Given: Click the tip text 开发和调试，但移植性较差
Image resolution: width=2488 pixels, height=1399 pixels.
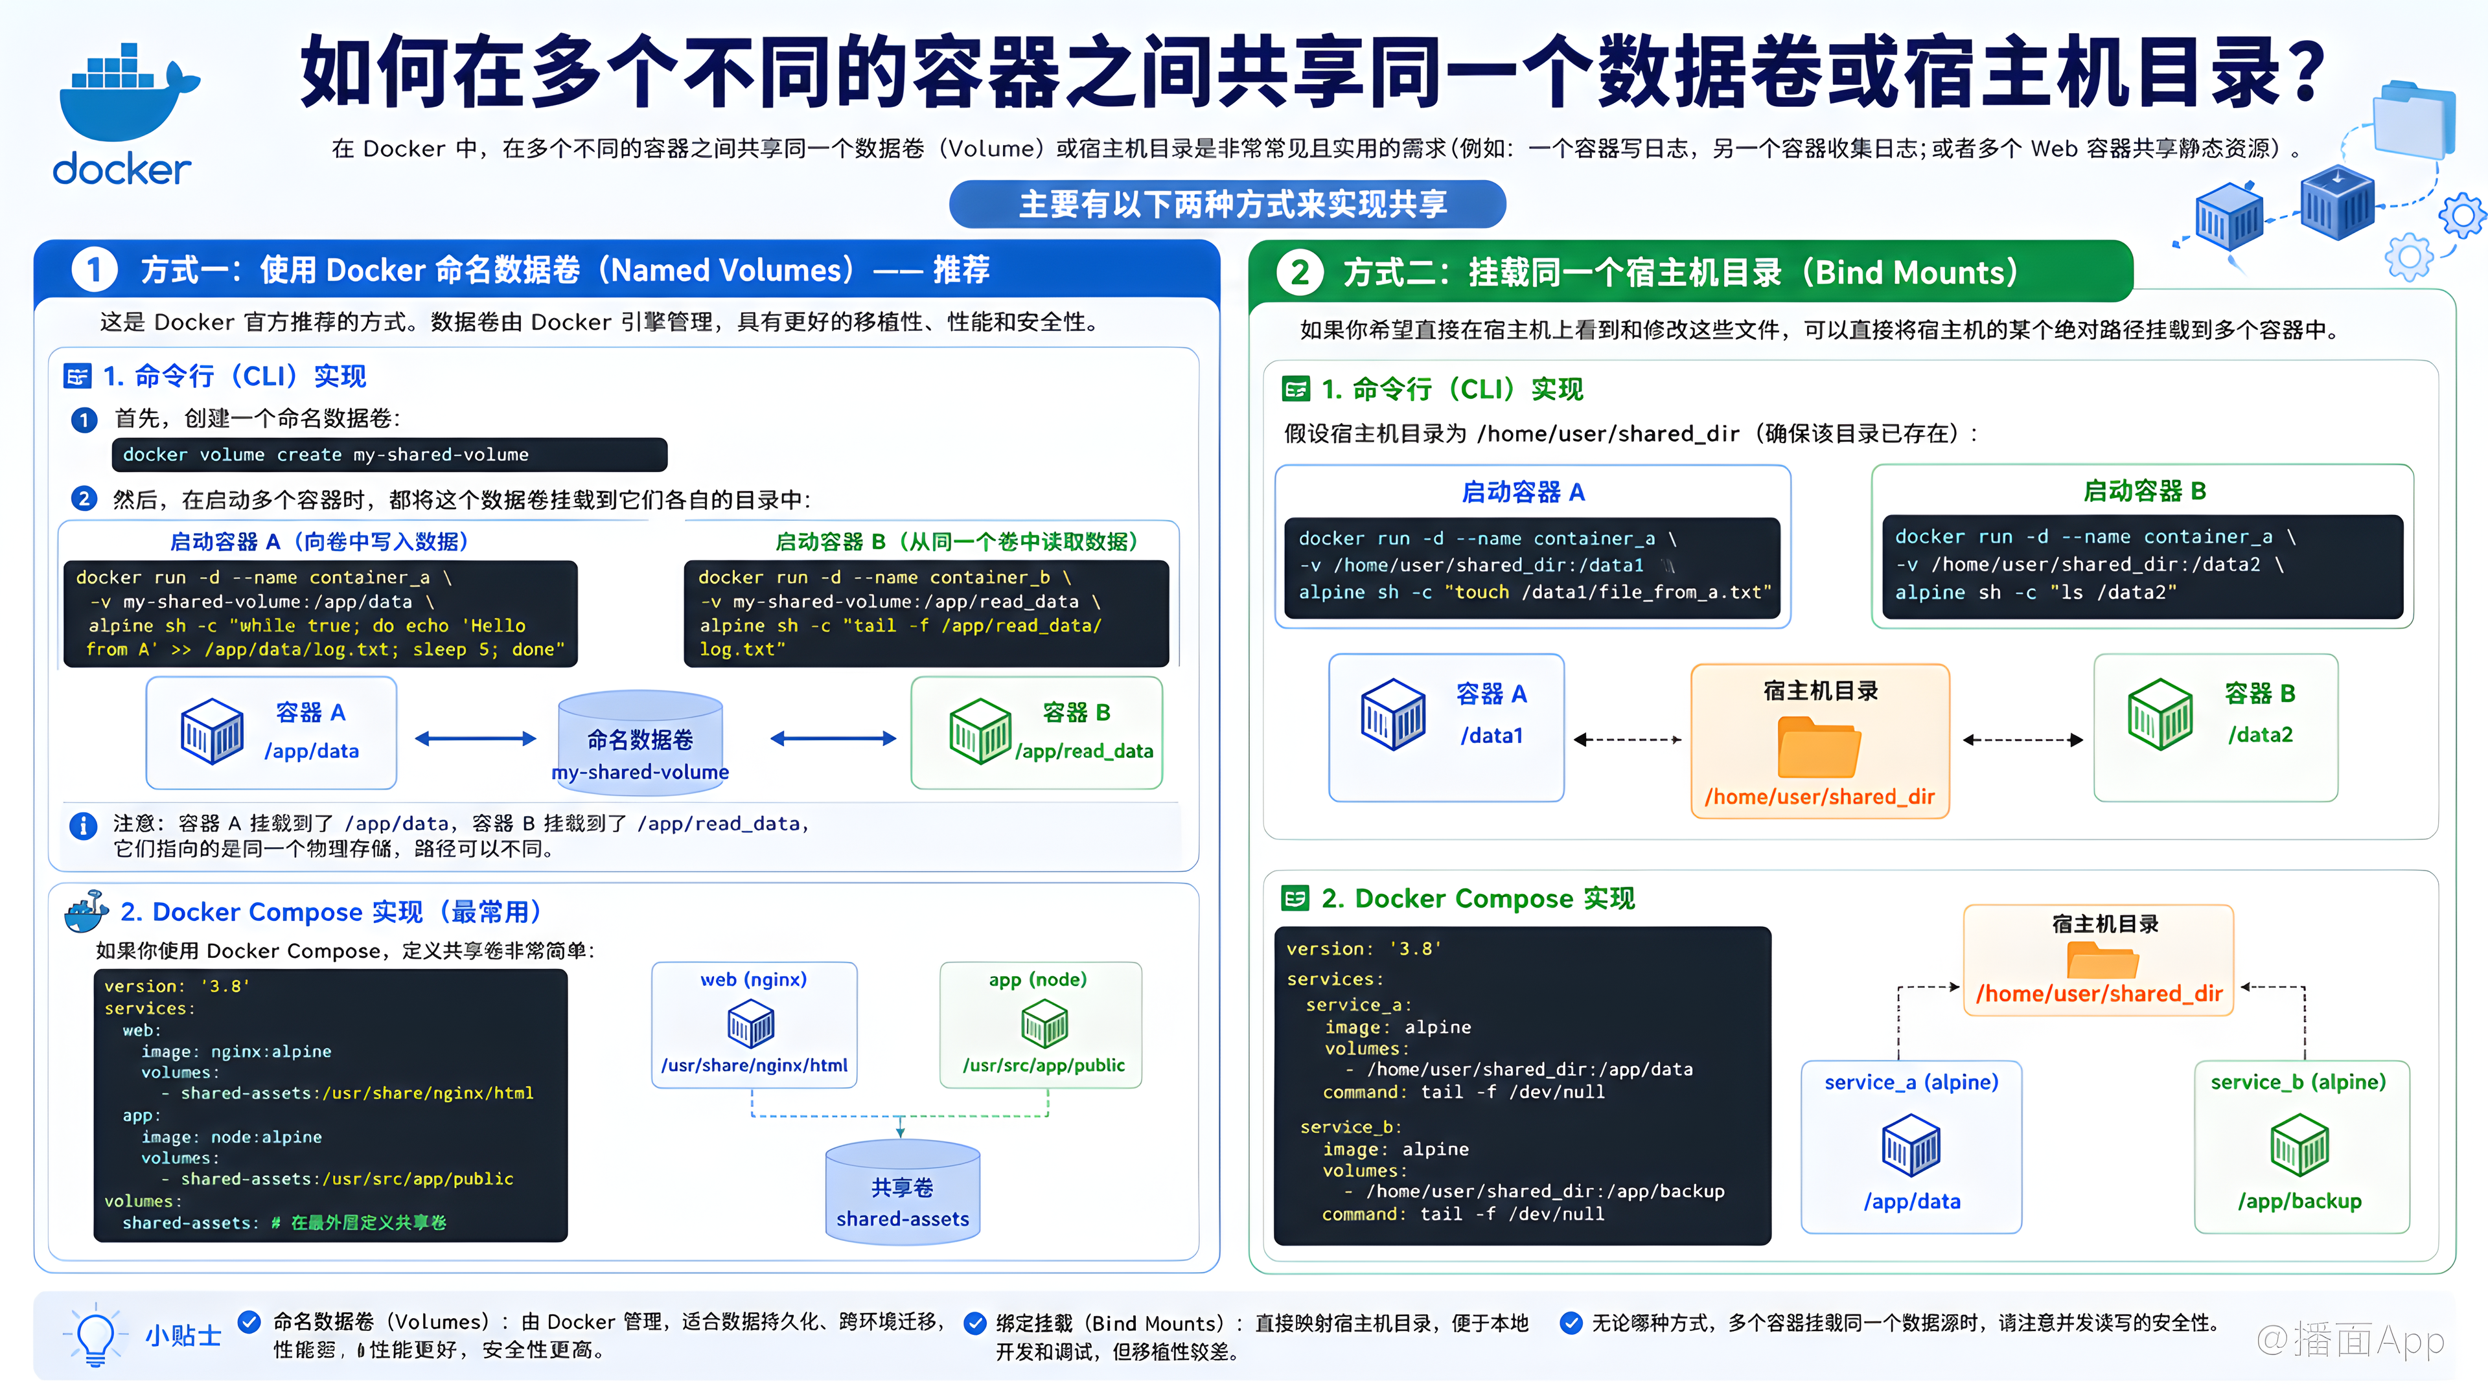Looking at the screenshot, I should (x=1118, y=1352).
